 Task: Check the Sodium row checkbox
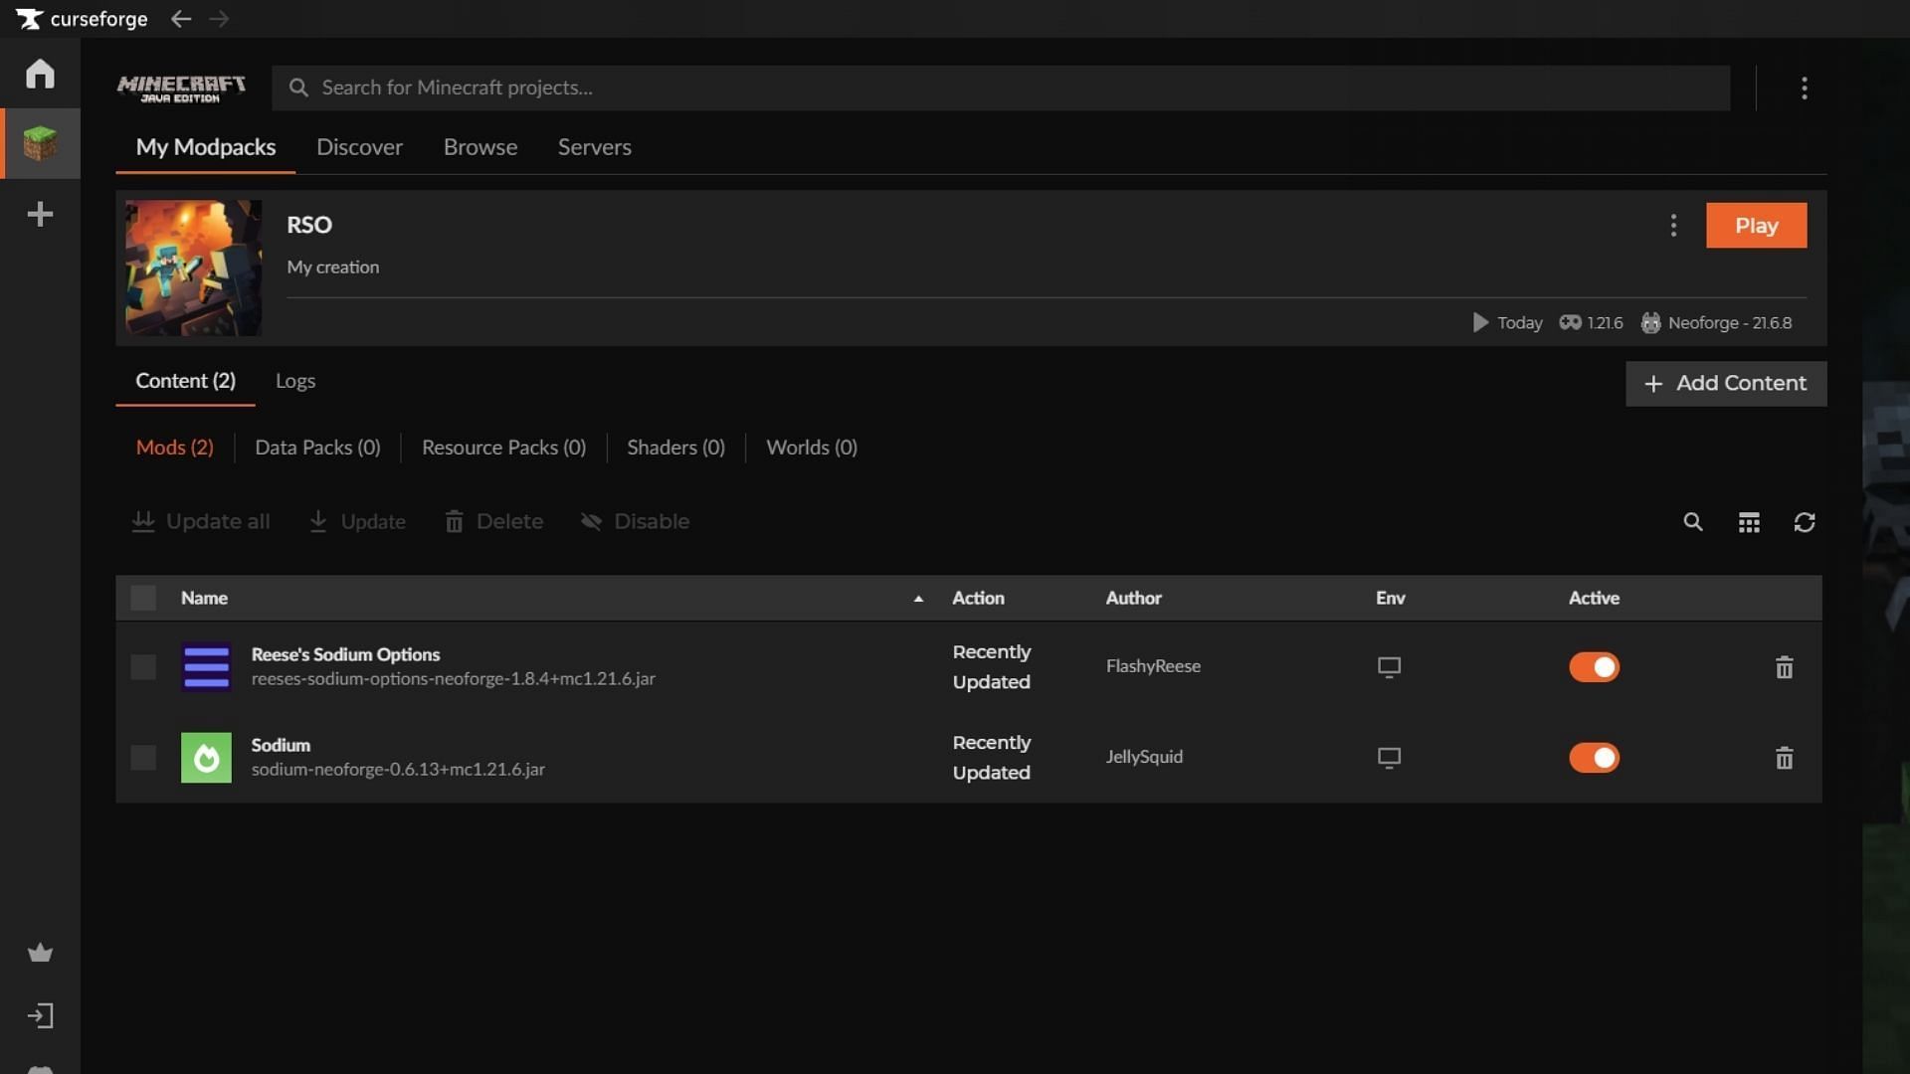coord(143,758)
